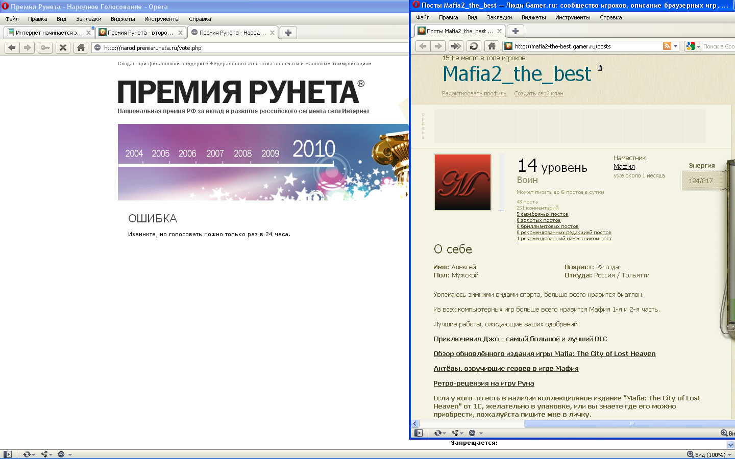735x459 pixels.
Task: Open Правка menu in Gamer.ru window
Action: [448, 17]
